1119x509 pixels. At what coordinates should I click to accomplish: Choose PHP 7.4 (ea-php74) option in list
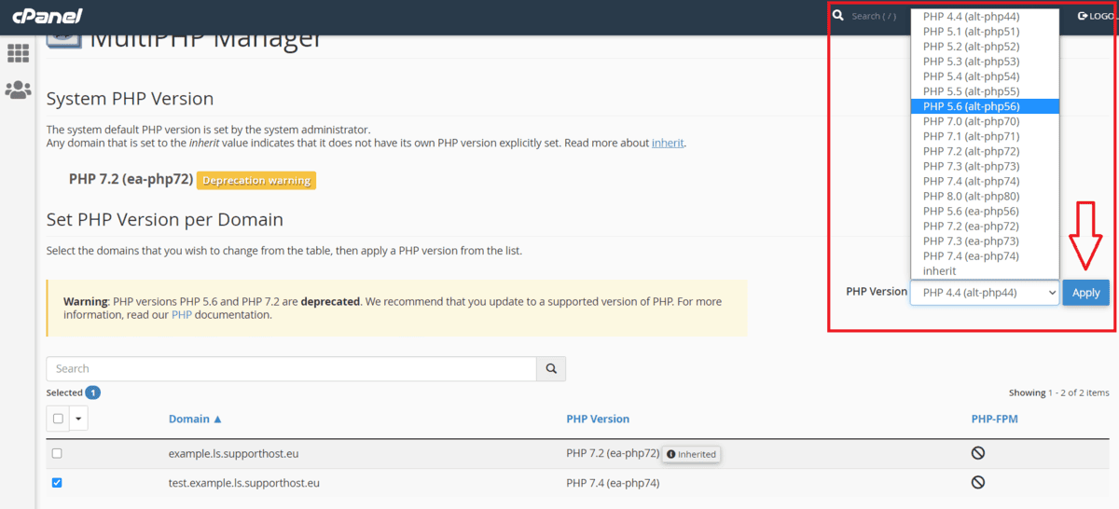[985, 255]
